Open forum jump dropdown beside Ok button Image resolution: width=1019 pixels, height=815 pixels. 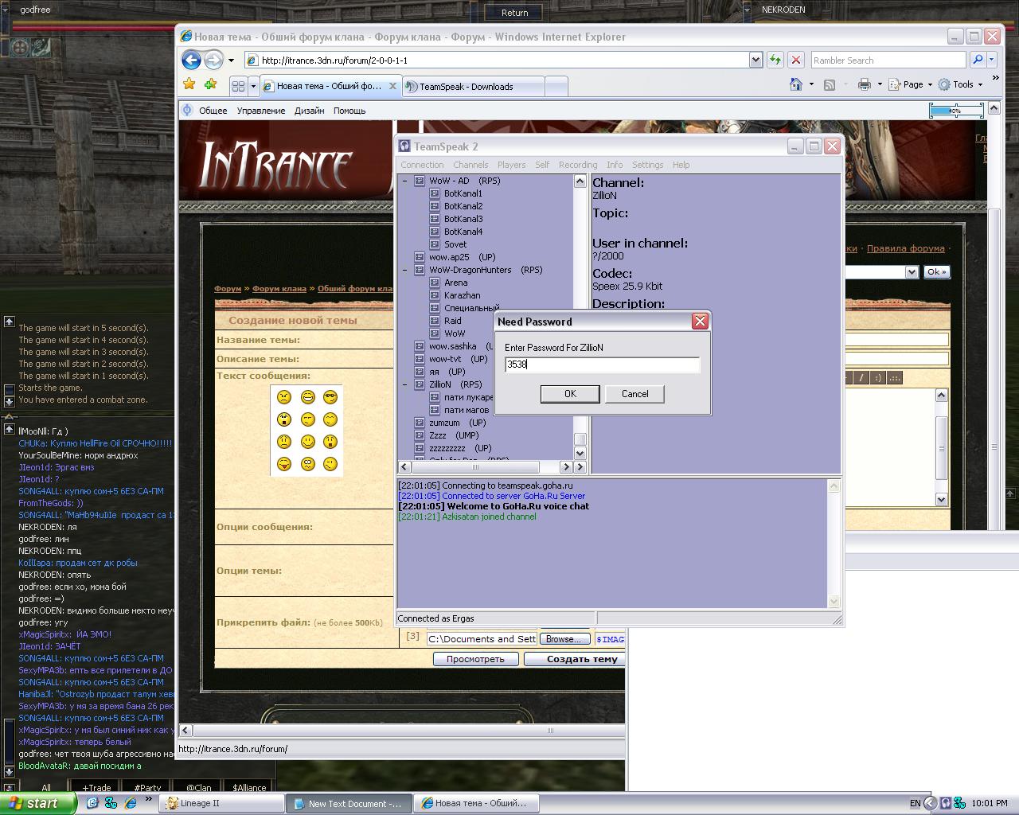(x=912, y=272)
